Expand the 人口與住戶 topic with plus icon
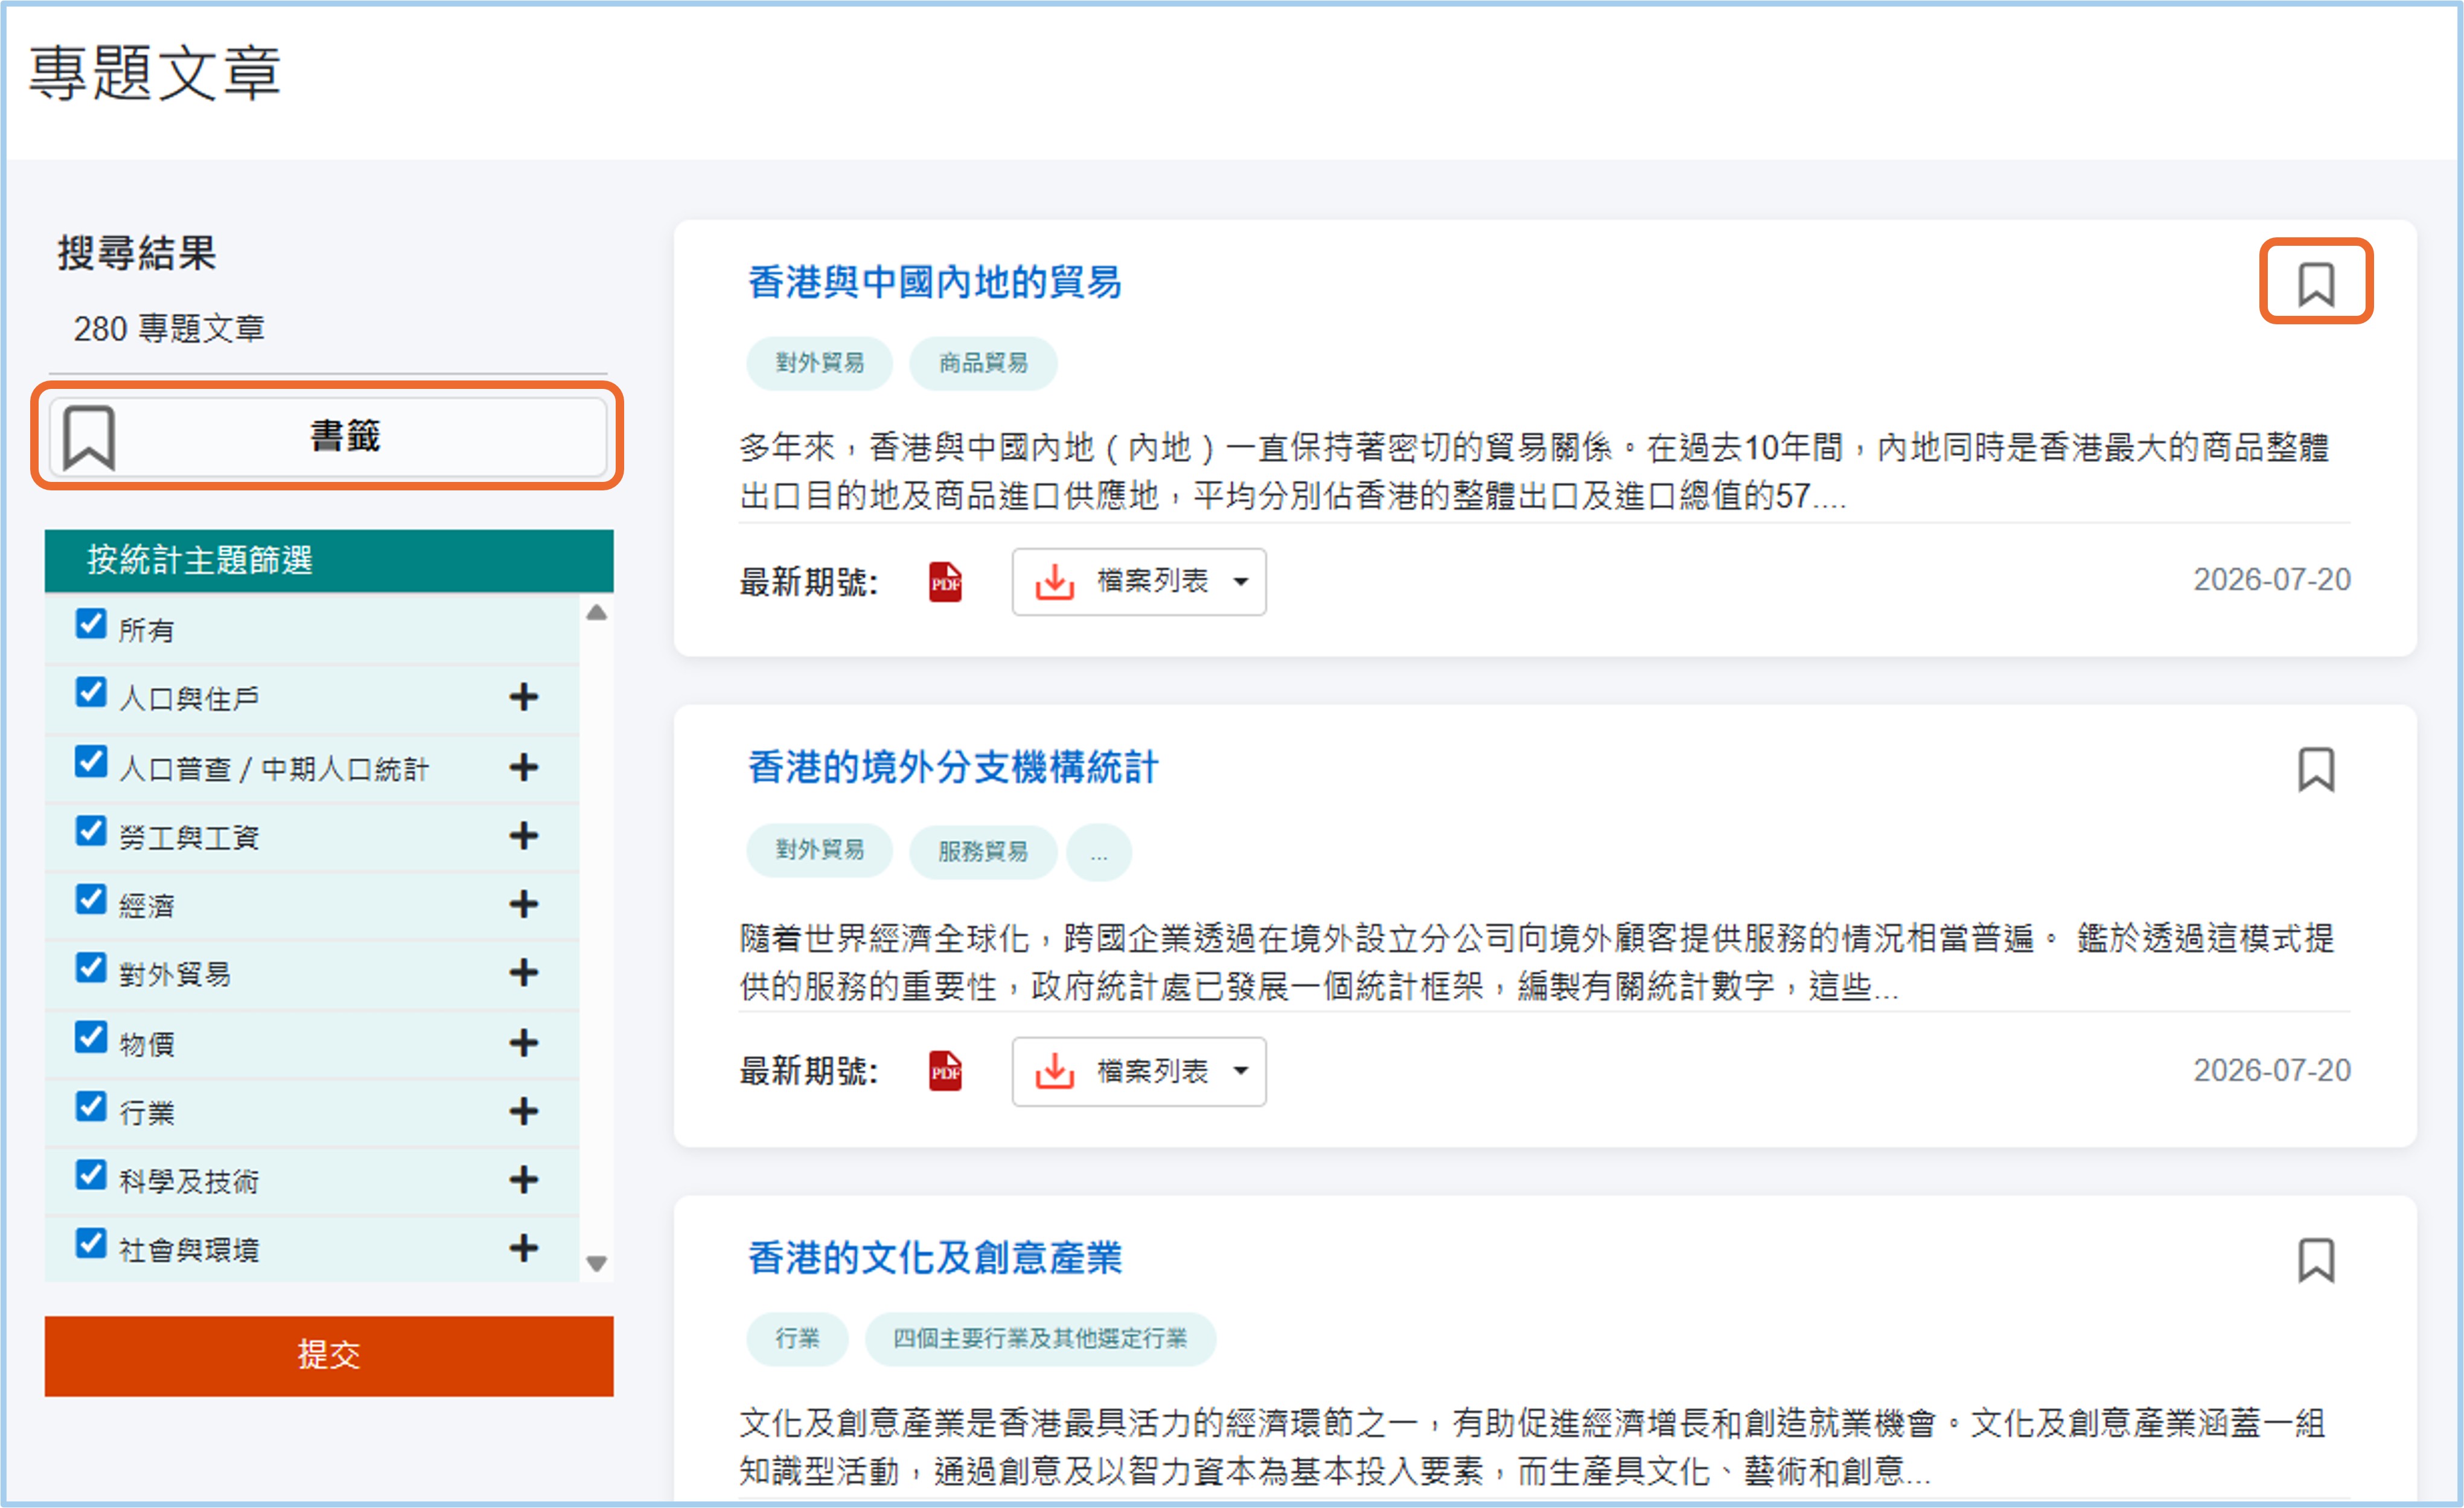 (523, 696)
